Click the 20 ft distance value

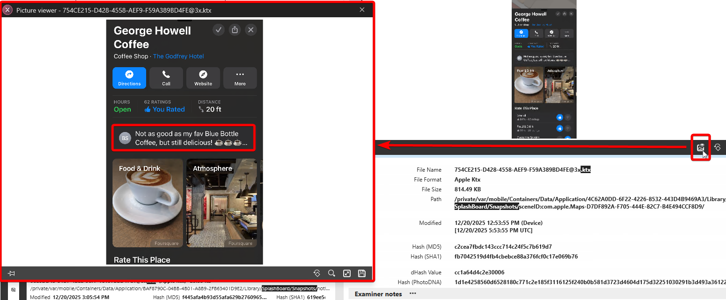[x=214, y=109]
